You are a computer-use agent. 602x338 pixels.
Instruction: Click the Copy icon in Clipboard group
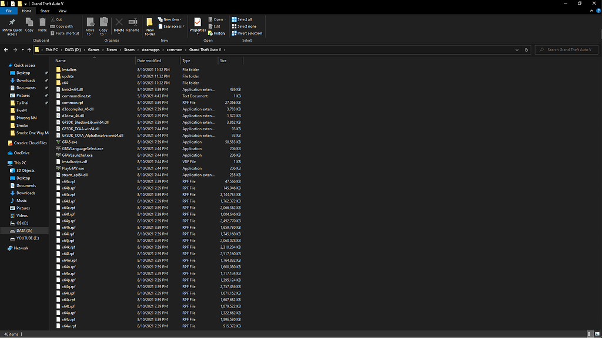coord(29,23)
